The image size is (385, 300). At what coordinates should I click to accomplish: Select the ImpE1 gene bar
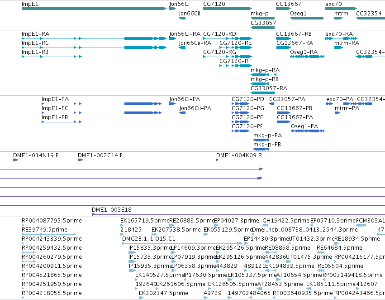[x=94, y=9]
